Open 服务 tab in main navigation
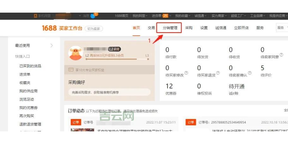The height and width of the screenshot is (144, 288). tap(260, 28)
